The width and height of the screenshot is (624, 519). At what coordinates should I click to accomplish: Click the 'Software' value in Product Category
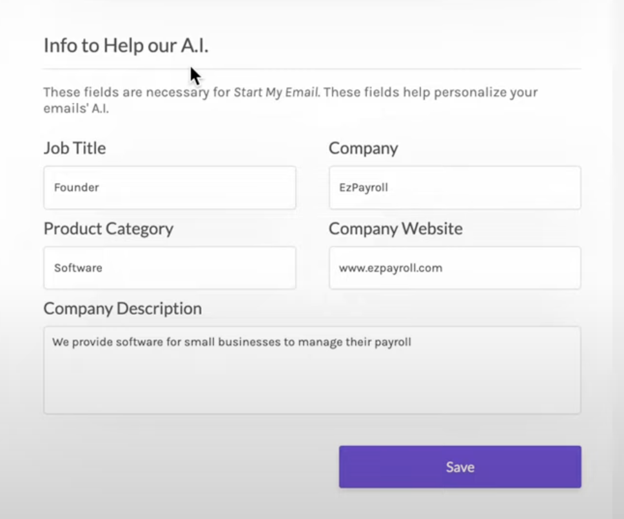77,268
